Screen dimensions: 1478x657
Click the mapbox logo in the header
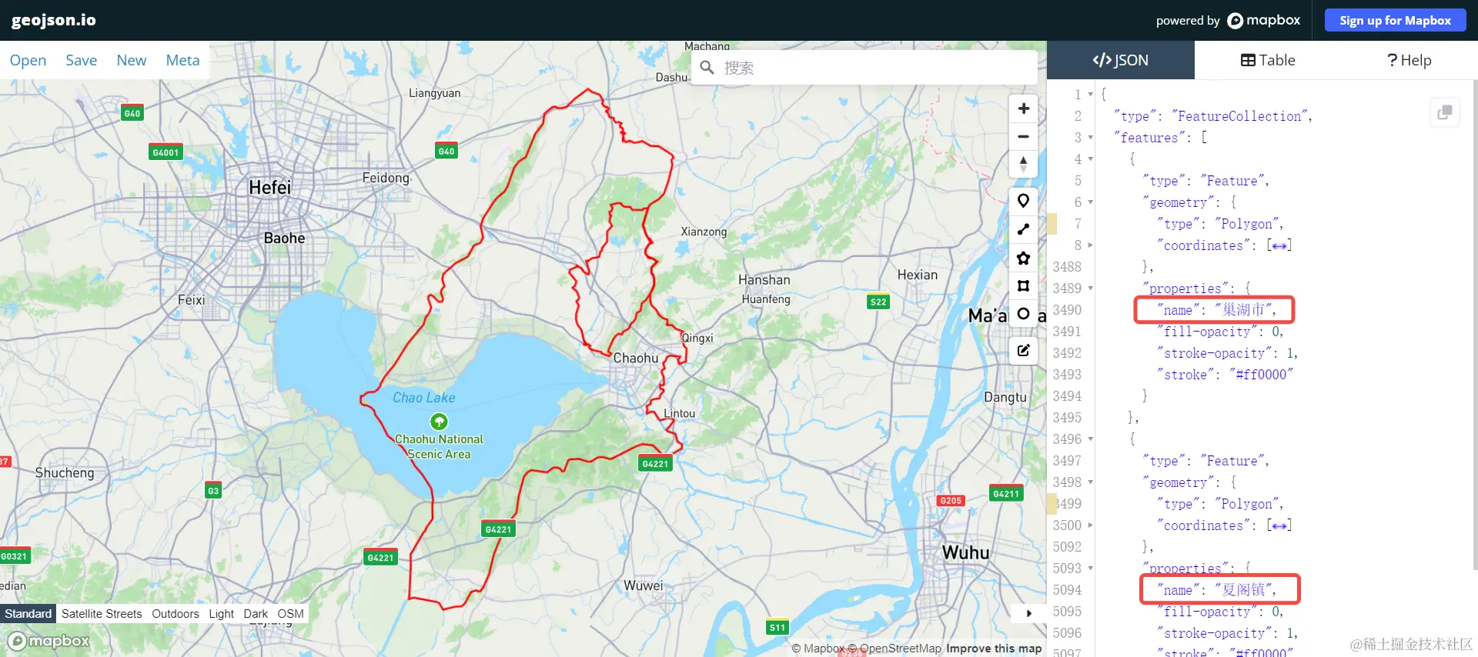click(1263, 20)
